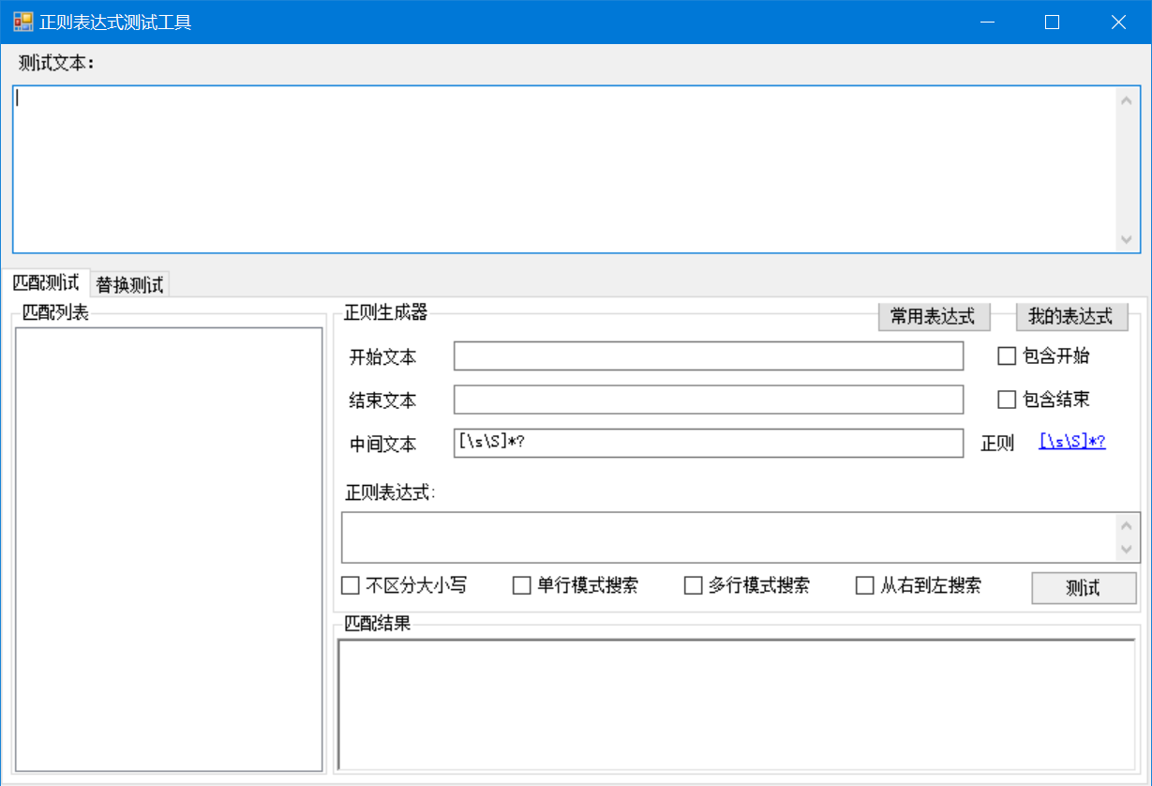
Task: Maximize the regex tester window
Action: coord(1052,22)
